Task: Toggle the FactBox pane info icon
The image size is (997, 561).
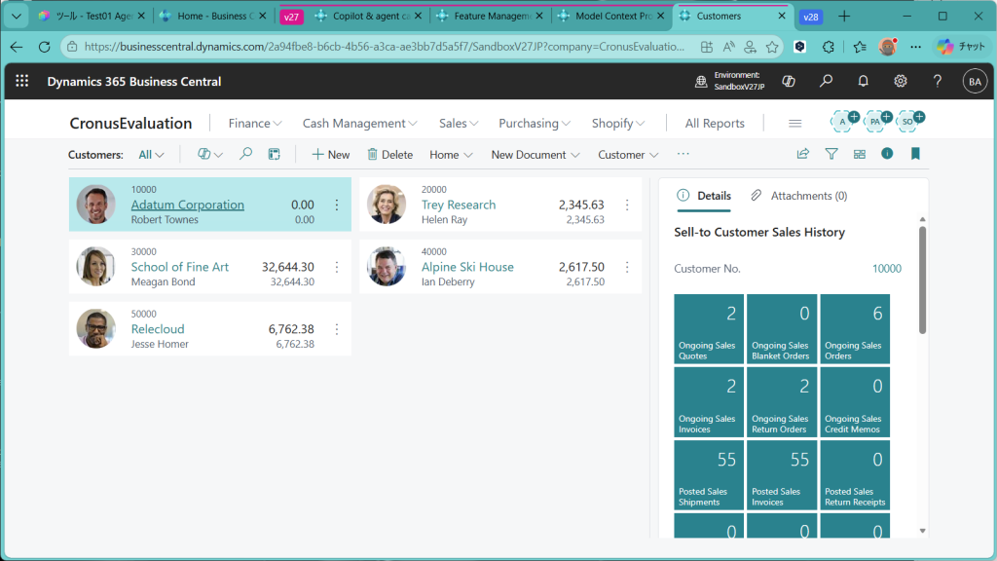Action: [x=887, y=154]
